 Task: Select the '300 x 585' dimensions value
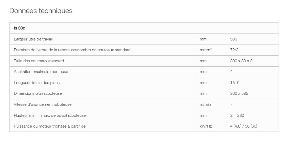point(239,93)
